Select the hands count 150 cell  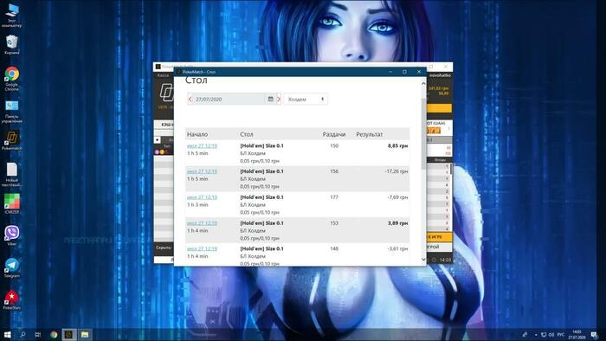tap(334, 145)
